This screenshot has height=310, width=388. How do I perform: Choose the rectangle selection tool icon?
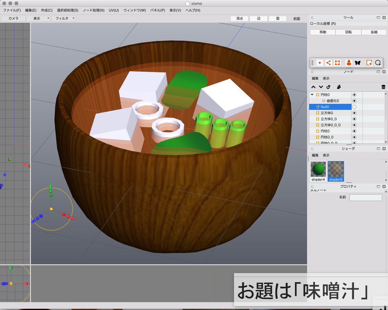(x=369, y=63)
